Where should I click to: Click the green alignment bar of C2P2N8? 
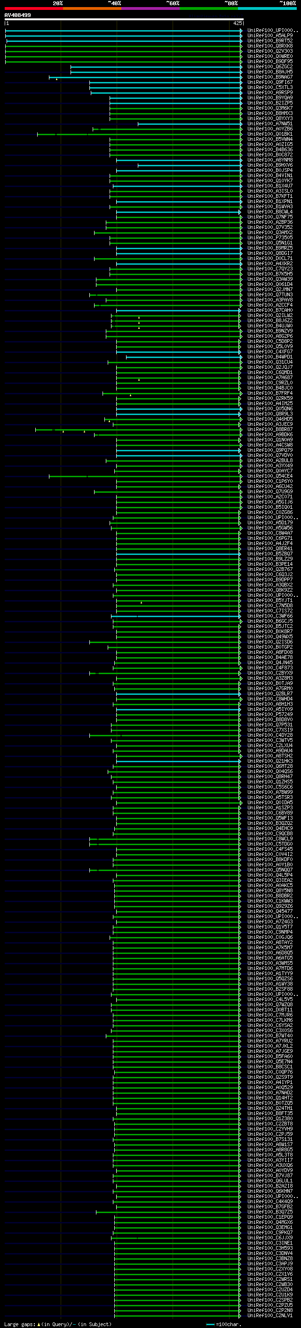coord(177,1311)
